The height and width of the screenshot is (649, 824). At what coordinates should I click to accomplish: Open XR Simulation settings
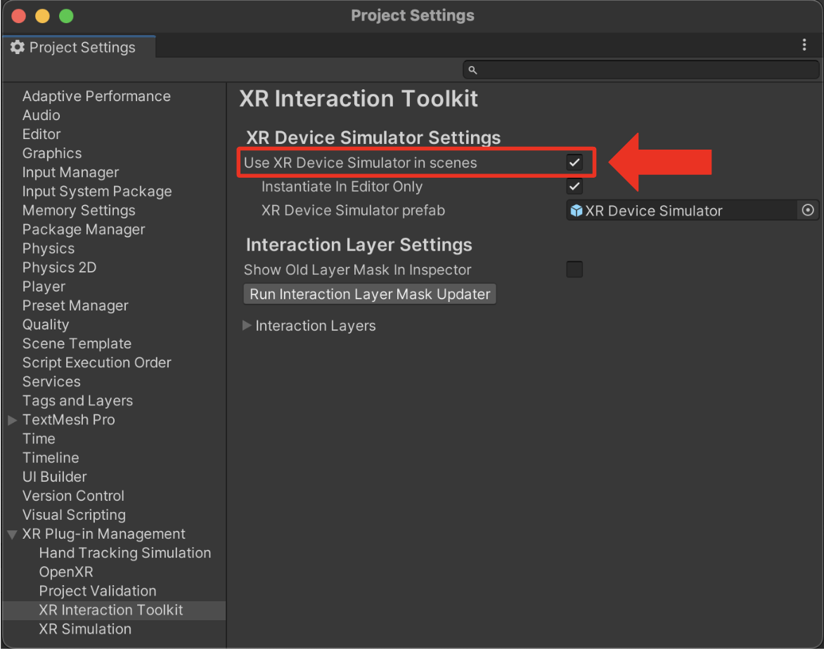[x=85, y=629]
